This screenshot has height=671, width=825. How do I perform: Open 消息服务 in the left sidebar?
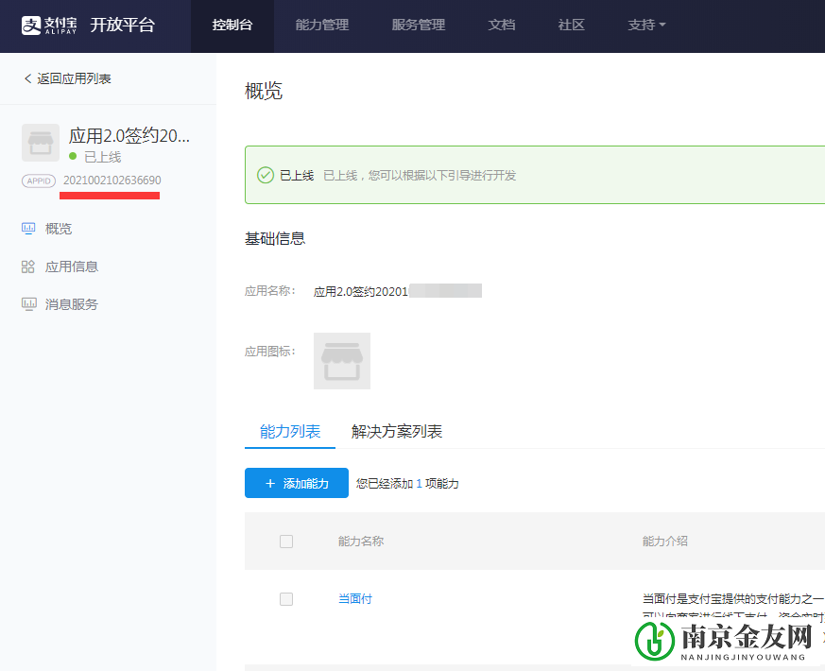(57, 303)
